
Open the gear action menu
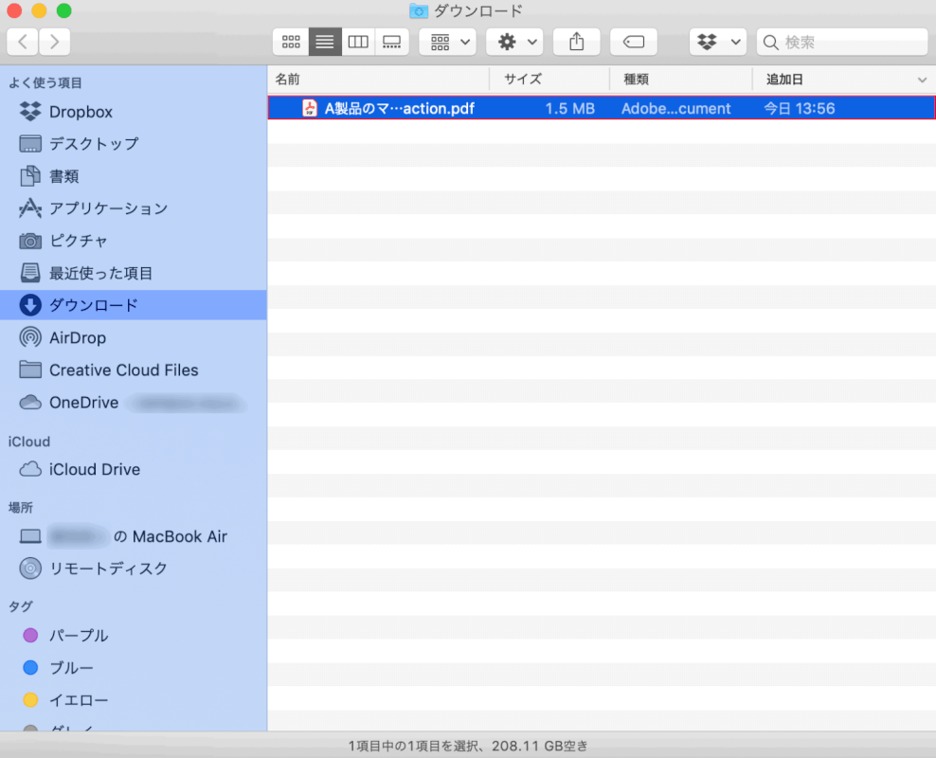pyautogui.click(x=514, y=42)
